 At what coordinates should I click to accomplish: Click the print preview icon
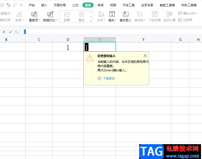[2, 5]
